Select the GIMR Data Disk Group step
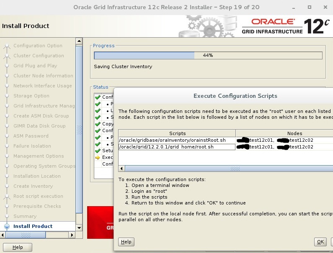 (x=39, y=126)
